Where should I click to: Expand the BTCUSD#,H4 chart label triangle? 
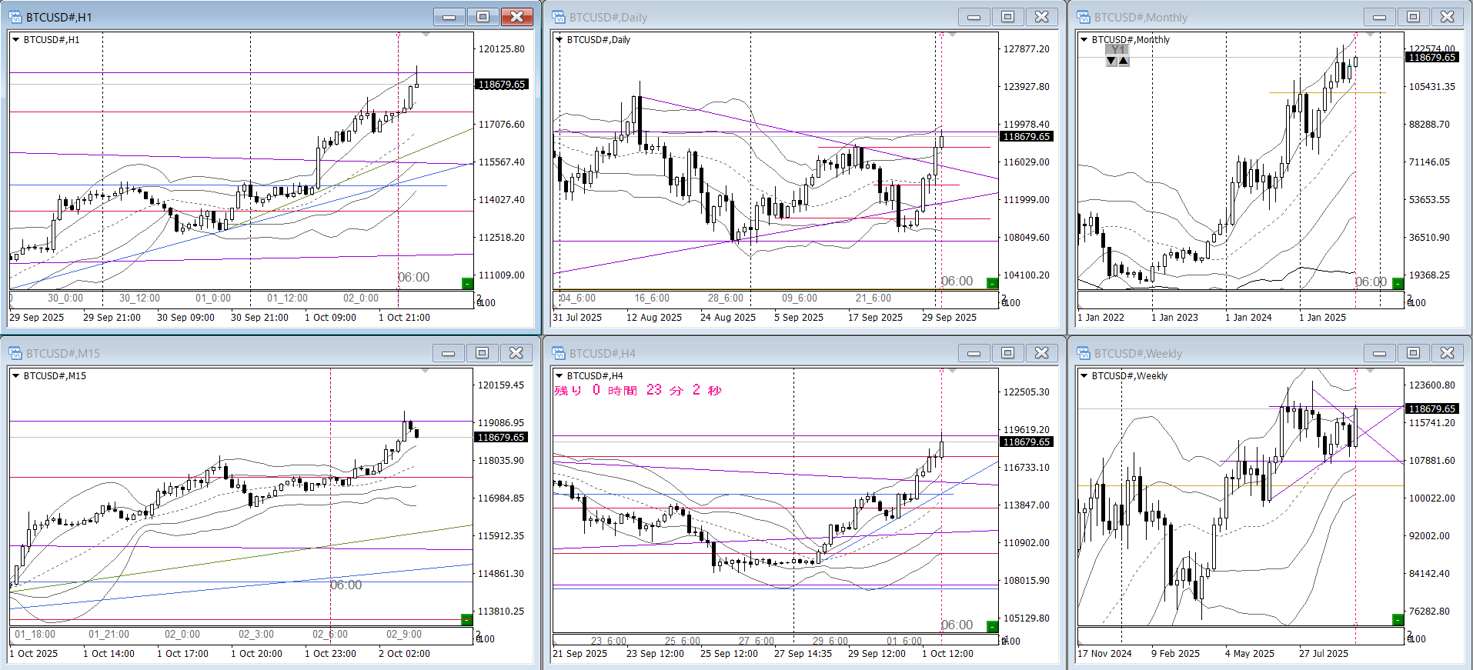(x=559, y=375)
